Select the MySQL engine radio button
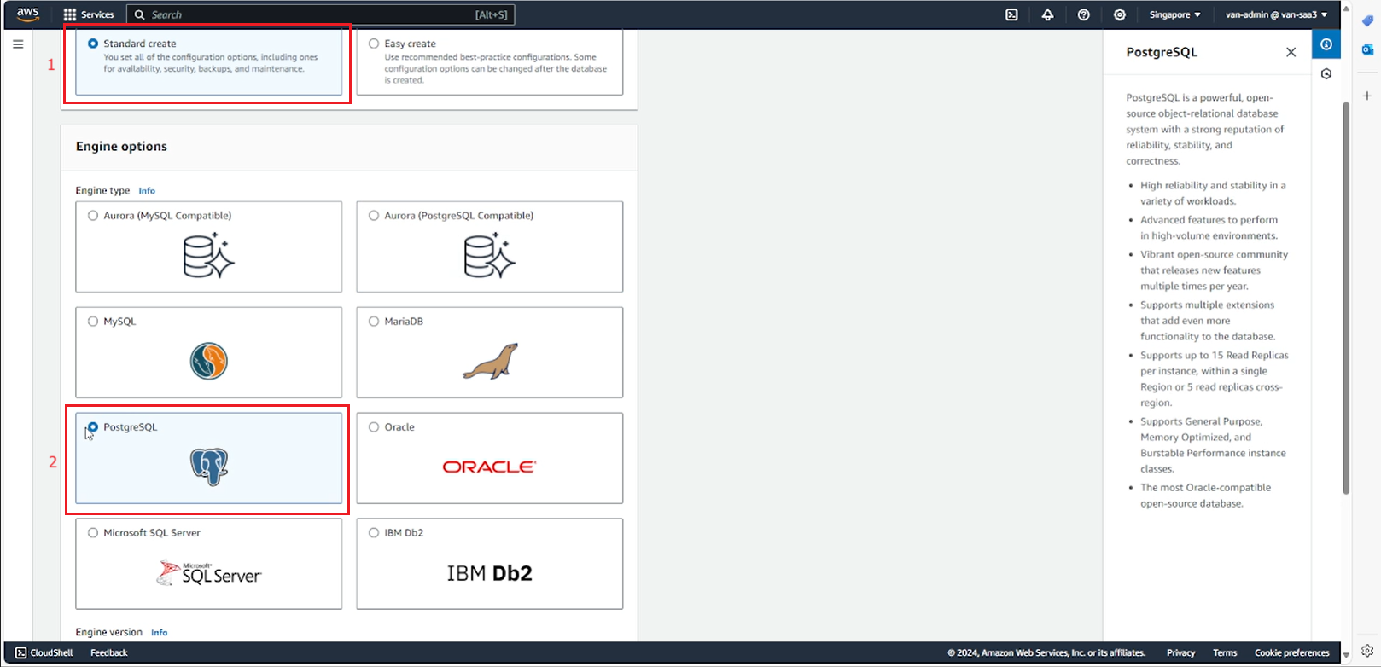This screenshot has height=667, width=1381. point(93,322)
